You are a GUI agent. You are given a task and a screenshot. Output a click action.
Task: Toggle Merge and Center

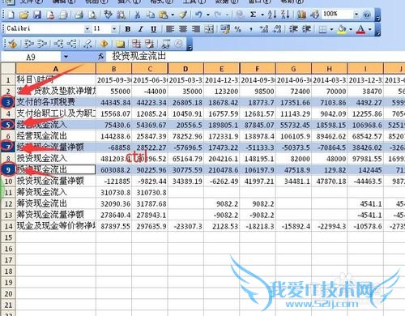click(209, 29)
